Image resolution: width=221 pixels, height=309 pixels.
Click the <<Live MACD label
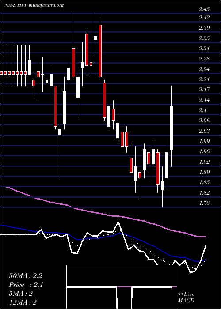click(x=186, y=298)
